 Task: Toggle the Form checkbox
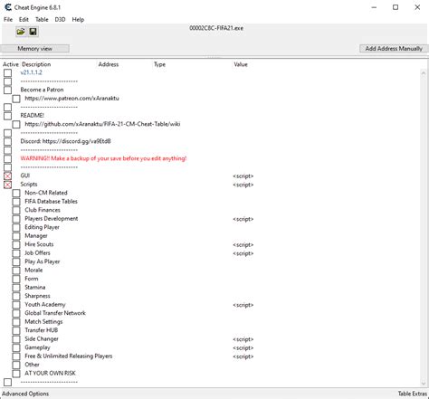pos(16,279)
